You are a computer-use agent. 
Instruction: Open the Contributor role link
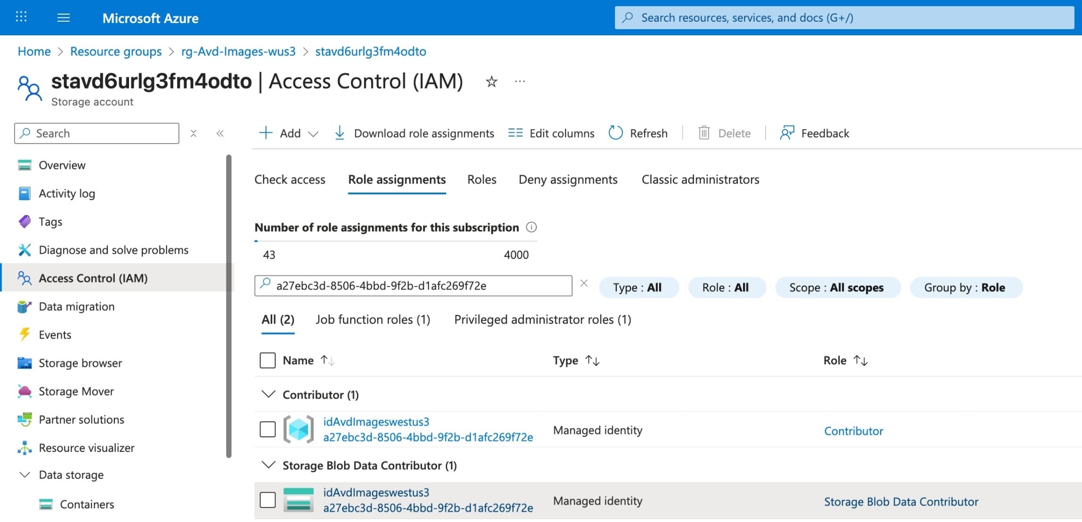click(x=854, y=431)
